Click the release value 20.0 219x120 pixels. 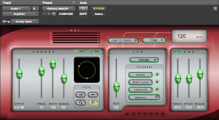[200, 107]
